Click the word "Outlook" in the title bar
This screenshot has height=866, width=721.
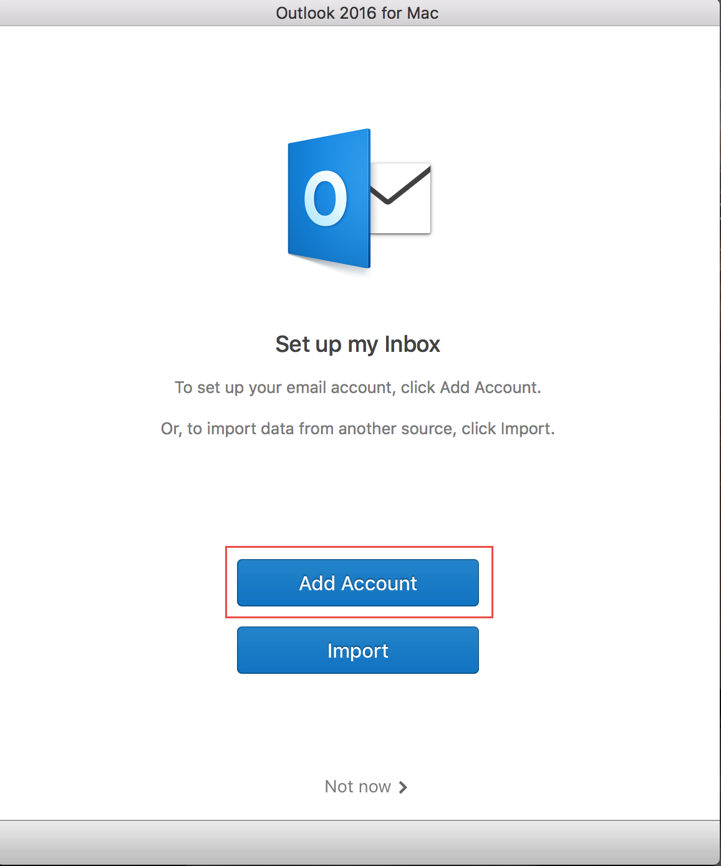click(305, 13)
